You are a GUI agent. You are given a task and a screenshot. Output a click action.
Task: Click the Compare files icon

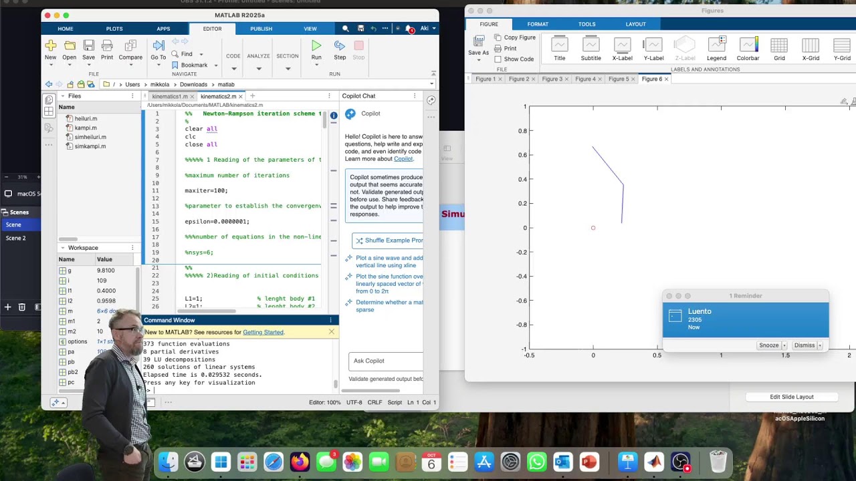pos(130,45)
